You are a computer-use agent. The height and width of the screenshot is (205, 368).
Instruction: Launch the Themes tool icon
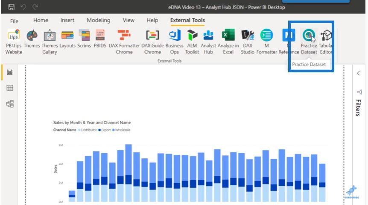click(32, 36)
